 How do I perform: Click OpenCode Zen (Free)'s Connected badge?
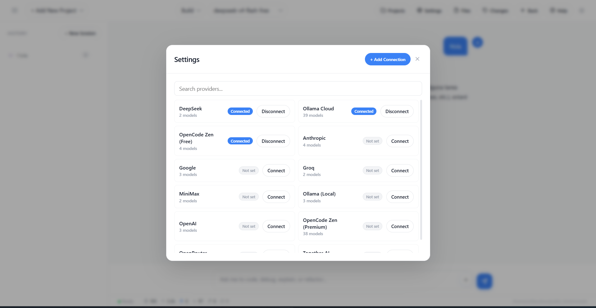(240, 141)
